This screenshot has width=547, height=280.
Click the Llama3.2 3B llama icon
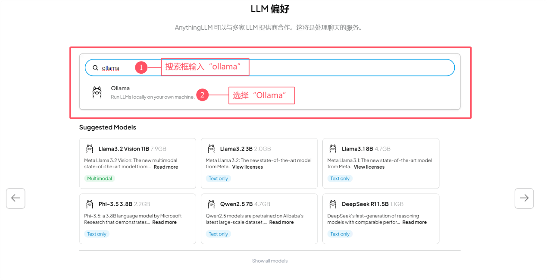[211, 149]
